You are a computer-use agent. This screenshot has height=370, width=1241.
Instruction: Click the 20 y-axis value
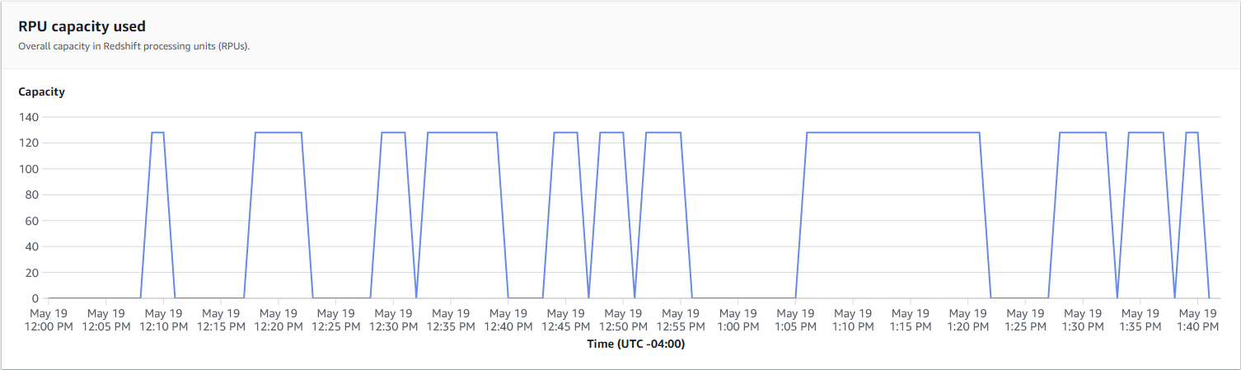pos(32,273)
